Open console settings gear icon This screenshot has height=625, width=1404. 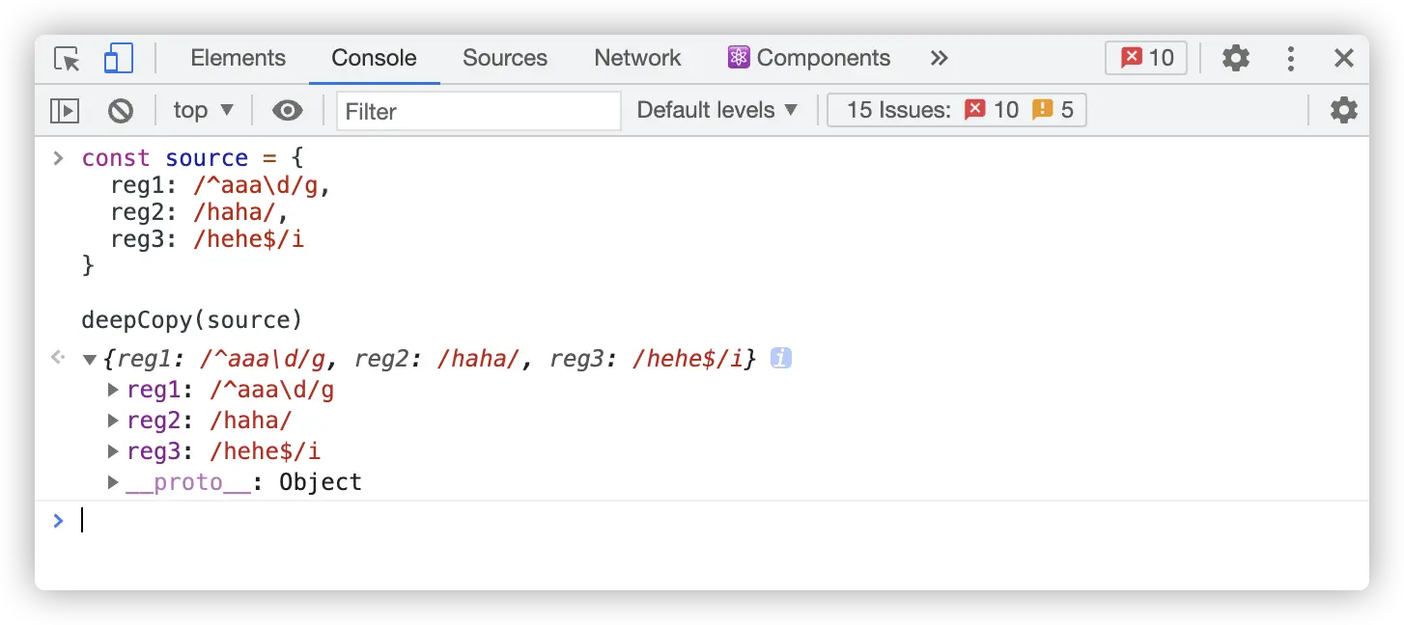[x=1343, y=110]
